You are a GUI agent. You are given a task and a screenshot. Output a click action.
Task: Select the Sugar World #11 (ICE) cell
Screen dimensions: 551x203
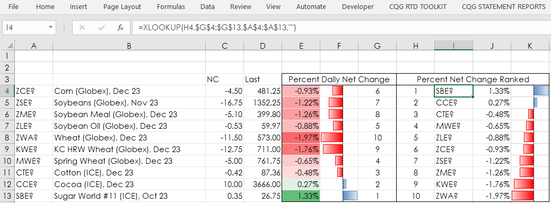click(x=129, y=196)
